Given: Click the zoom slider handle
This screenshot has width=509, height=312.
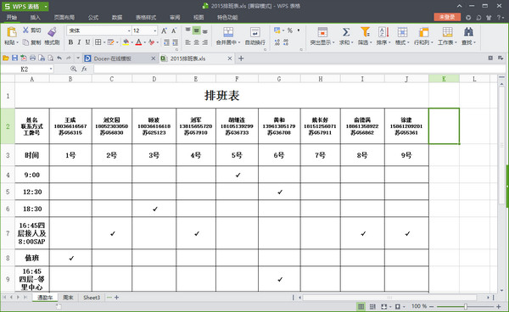Looking at the screenshot, I should (x=466, y=306).
